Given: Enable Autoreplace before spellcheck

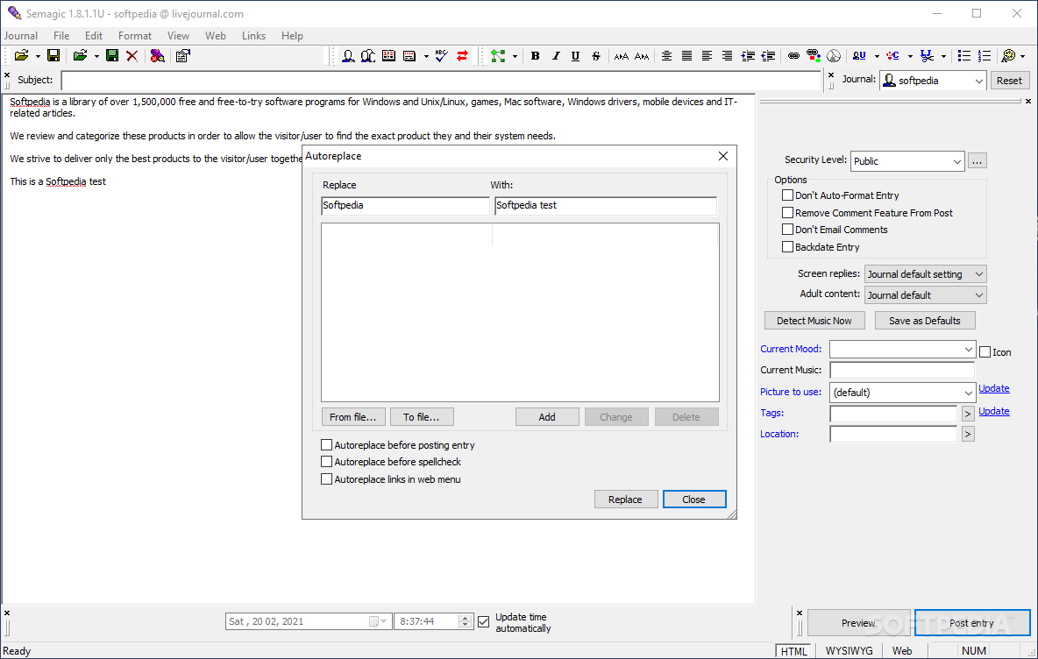Looking at the screenshot, I should point(326,462).
